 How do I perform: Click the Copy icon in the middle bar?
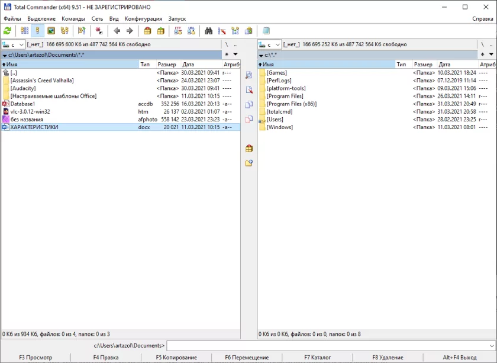click(x=249, y=104)
